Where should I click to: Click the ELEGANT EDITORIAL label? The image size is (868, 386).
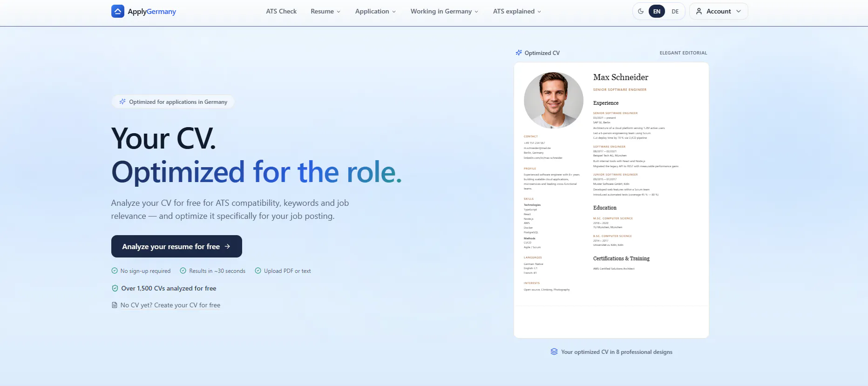tap(683, 53)
